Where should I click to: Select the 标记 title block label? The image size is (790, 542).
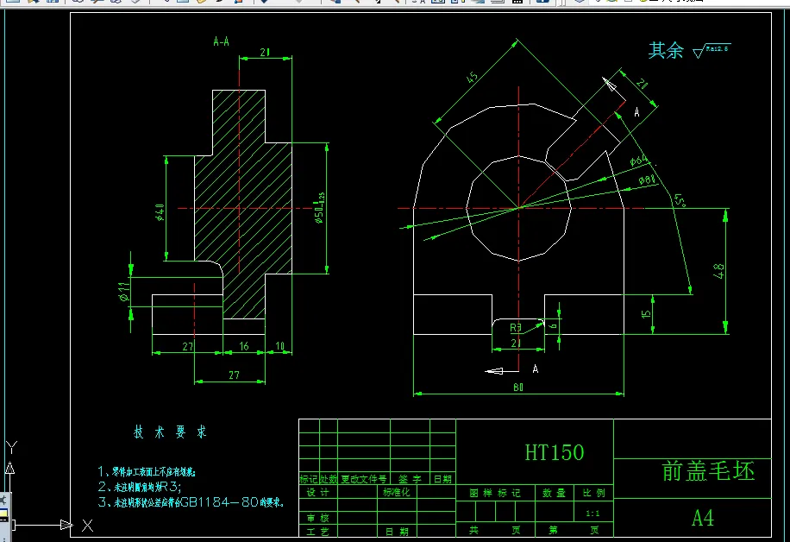309,479
